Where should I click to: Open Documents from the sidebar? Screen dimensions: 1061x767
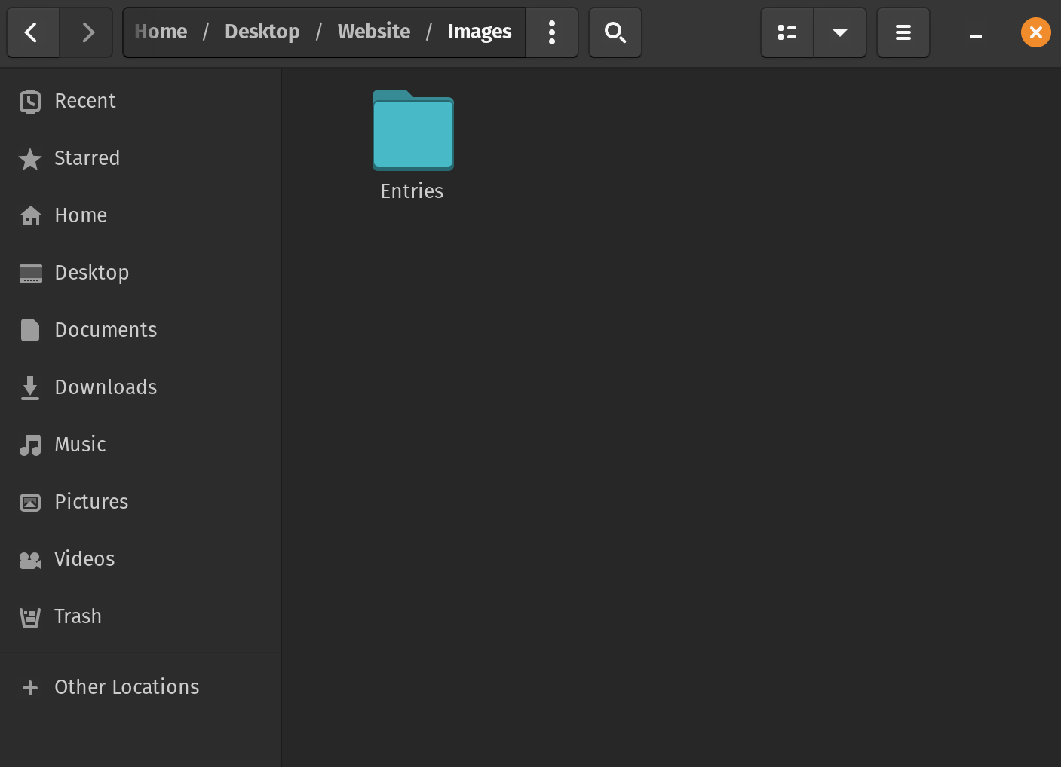106,330
